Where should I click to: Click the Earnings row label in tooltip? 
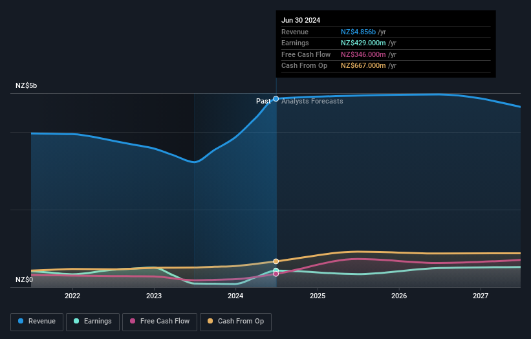click(x=295, y=43)
